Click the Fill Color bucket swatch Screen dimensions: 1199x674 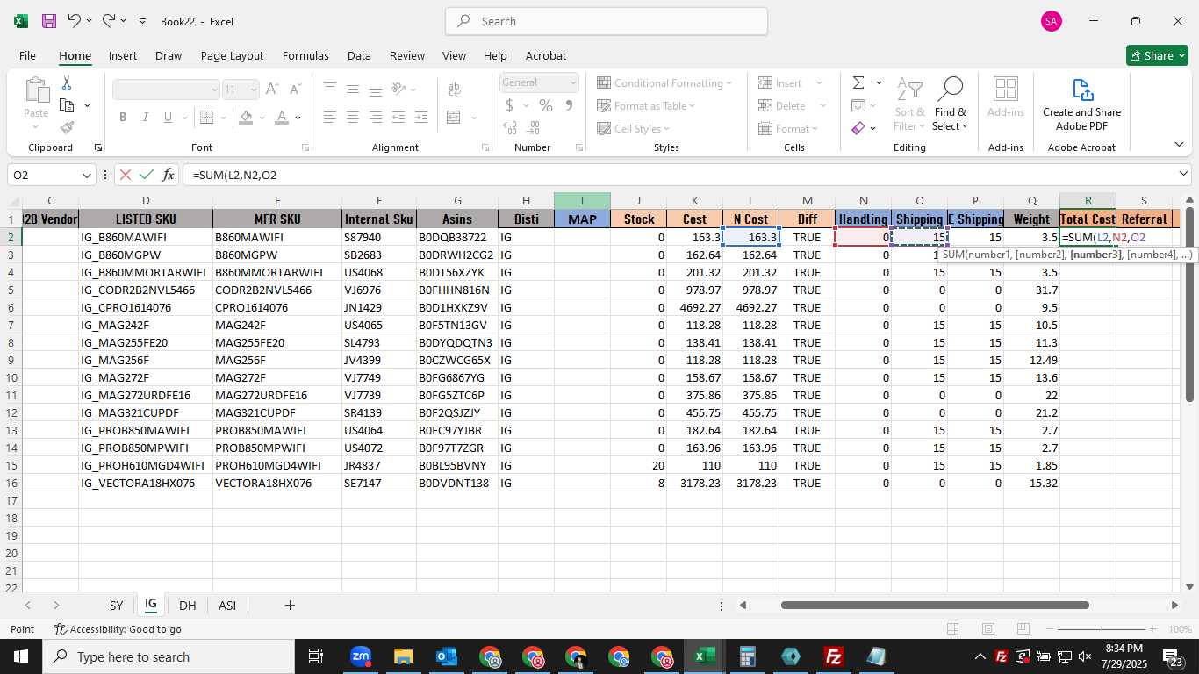(247, 117)
